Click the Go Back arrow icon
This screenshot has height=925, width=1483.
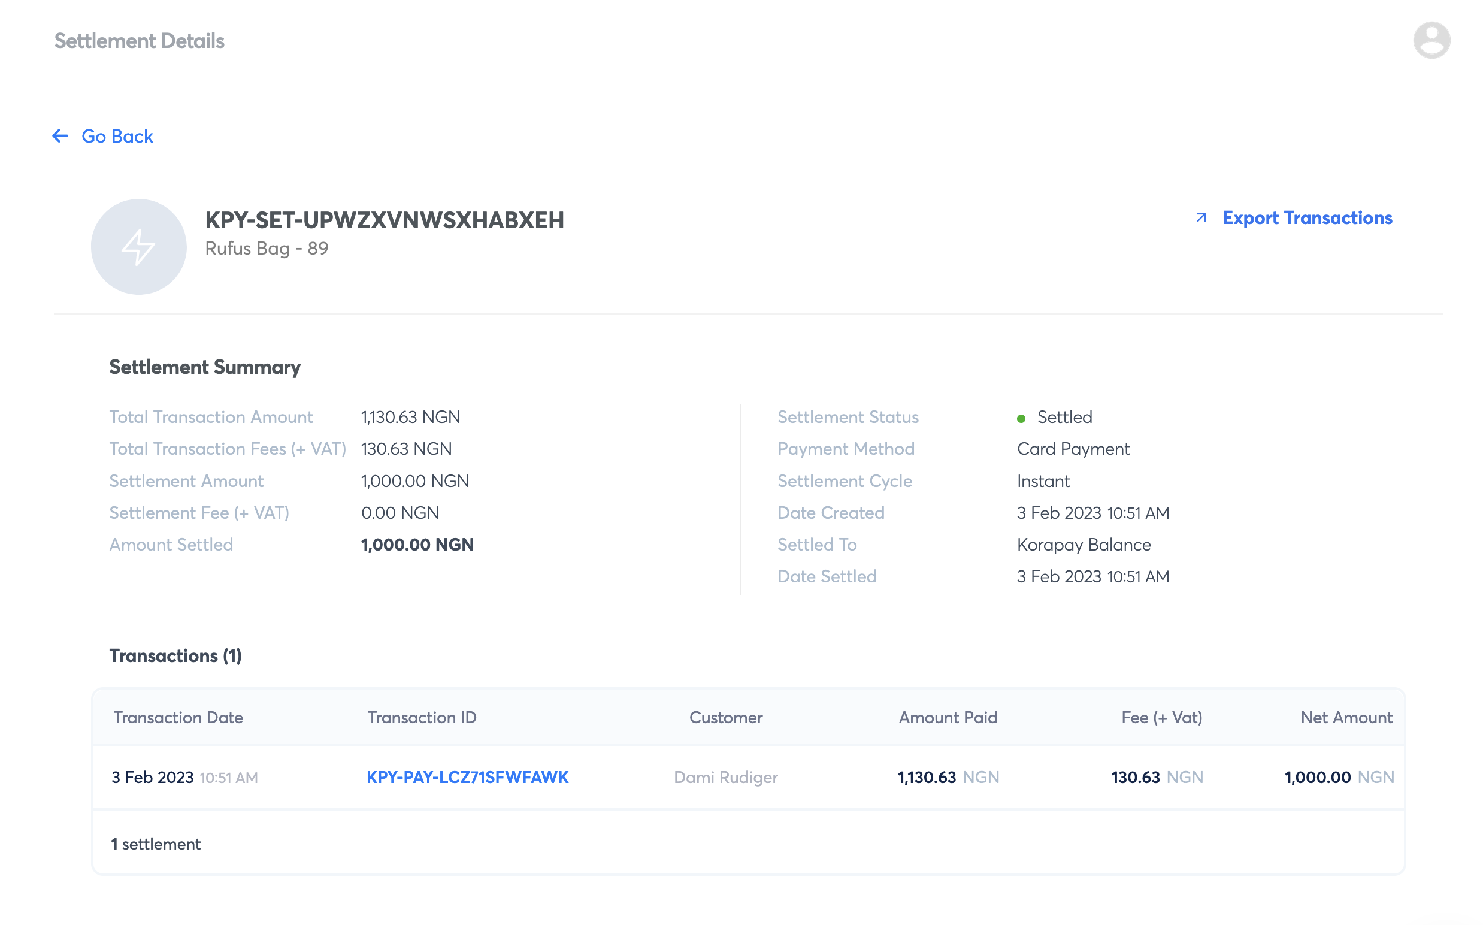tap(60, 136)
